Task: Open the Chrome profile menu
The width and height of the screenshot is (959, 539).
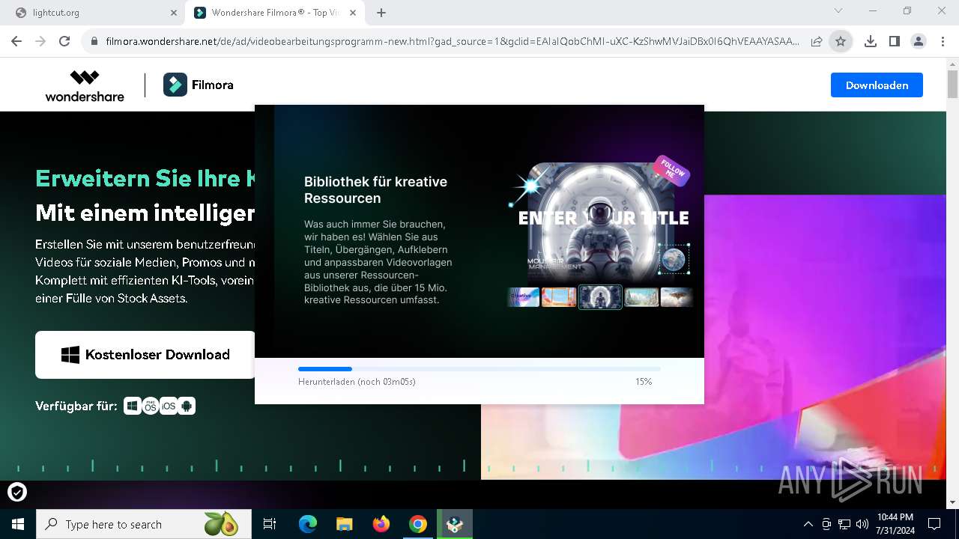Action: click(x=918, y=42)
